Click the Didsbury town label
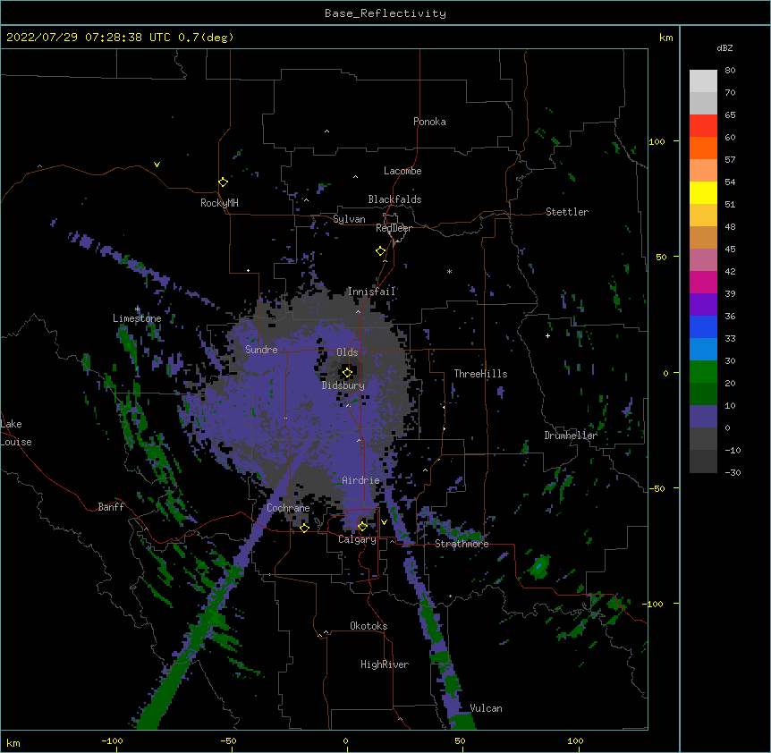The width and height of the screenshot is (771, 753). [343, 385]
